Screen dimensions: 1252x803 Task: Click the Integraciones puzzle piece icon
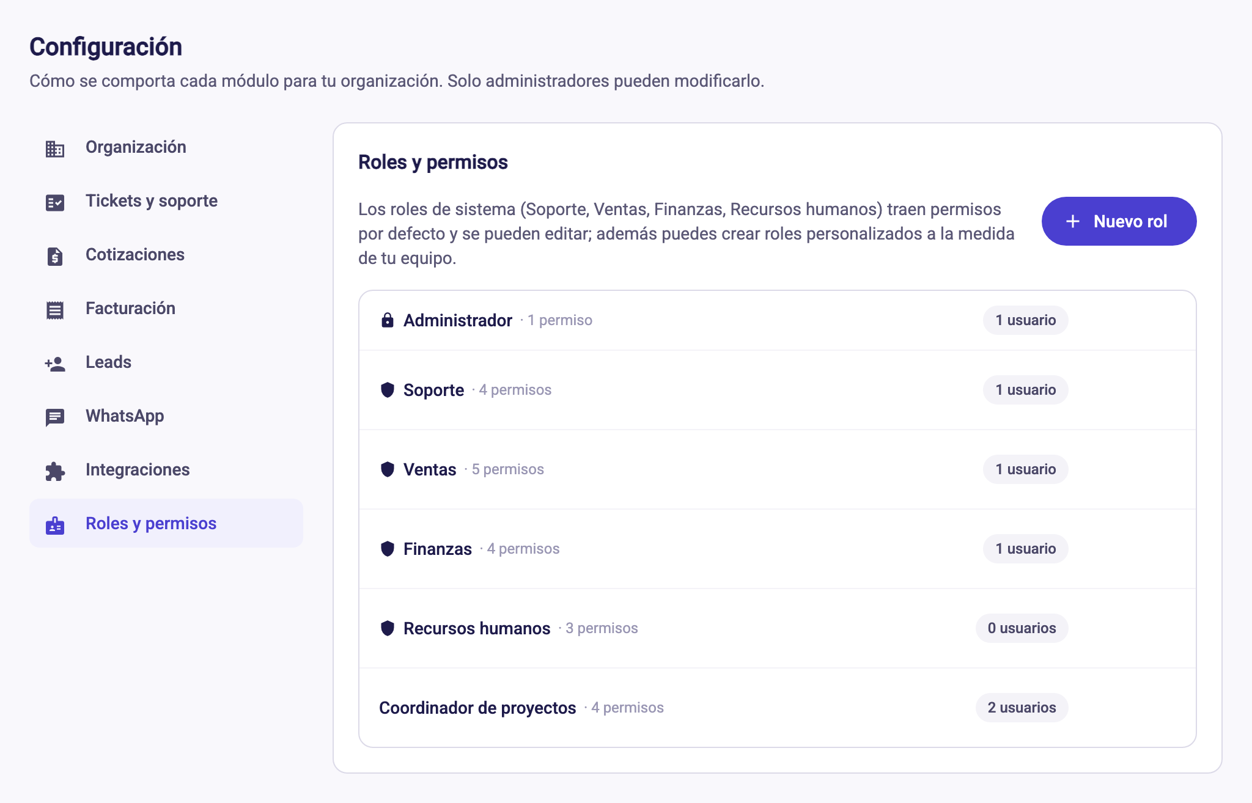[55, 471]
